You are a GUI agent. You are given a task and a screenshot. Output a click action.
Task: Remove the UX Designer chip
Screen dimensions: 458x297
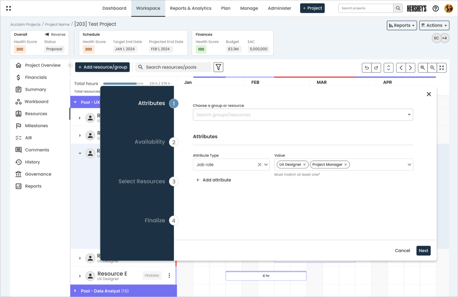(x=304, y=165)
